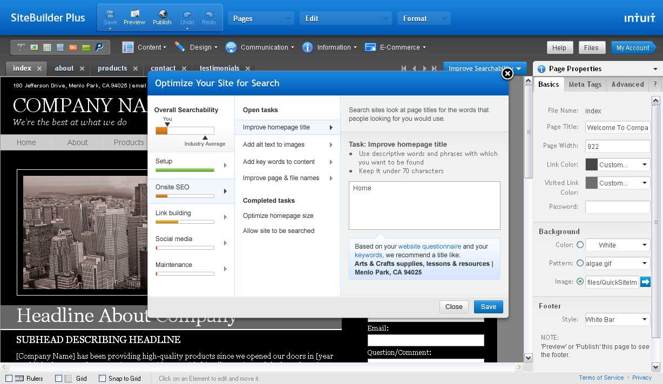
Task: Click the Visited Link Color swatch
Action: 592,183
